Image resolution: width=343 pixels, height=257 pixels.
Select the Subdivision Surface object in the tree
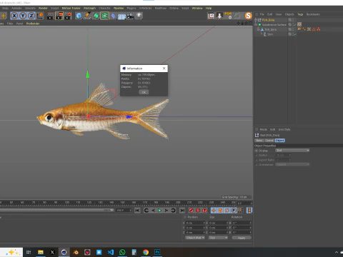point(274,25)
